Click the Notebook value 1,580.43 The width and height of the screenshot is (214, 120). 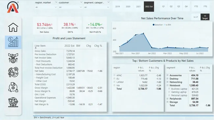[194, 85]
